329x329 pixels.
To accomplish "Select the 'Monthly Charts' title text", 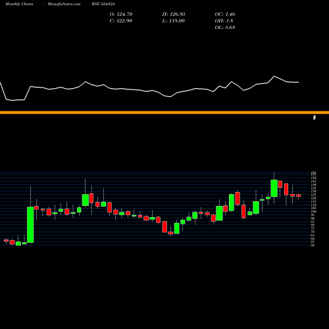I will point(19,4).
